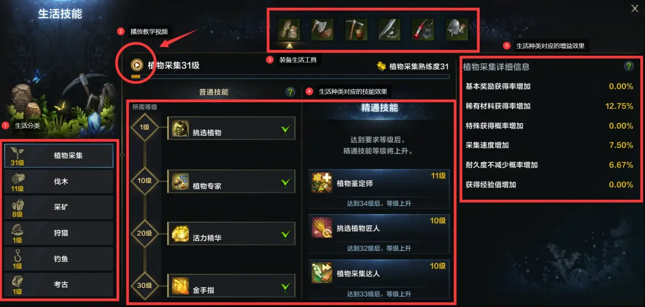This screenshot has width=645, height=307.
Task: Switch to the 伐木 life skill
Action: [59, 181]
